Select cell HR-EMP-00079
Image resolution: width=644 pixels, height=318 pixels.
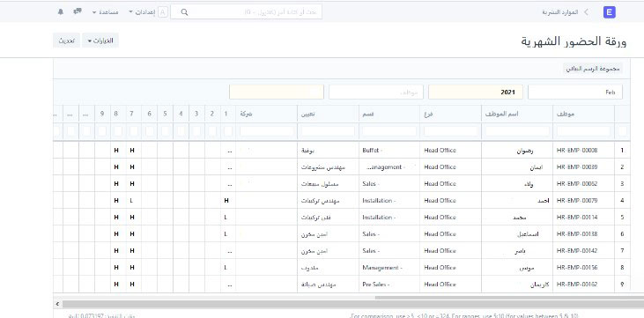pos(583,201)
